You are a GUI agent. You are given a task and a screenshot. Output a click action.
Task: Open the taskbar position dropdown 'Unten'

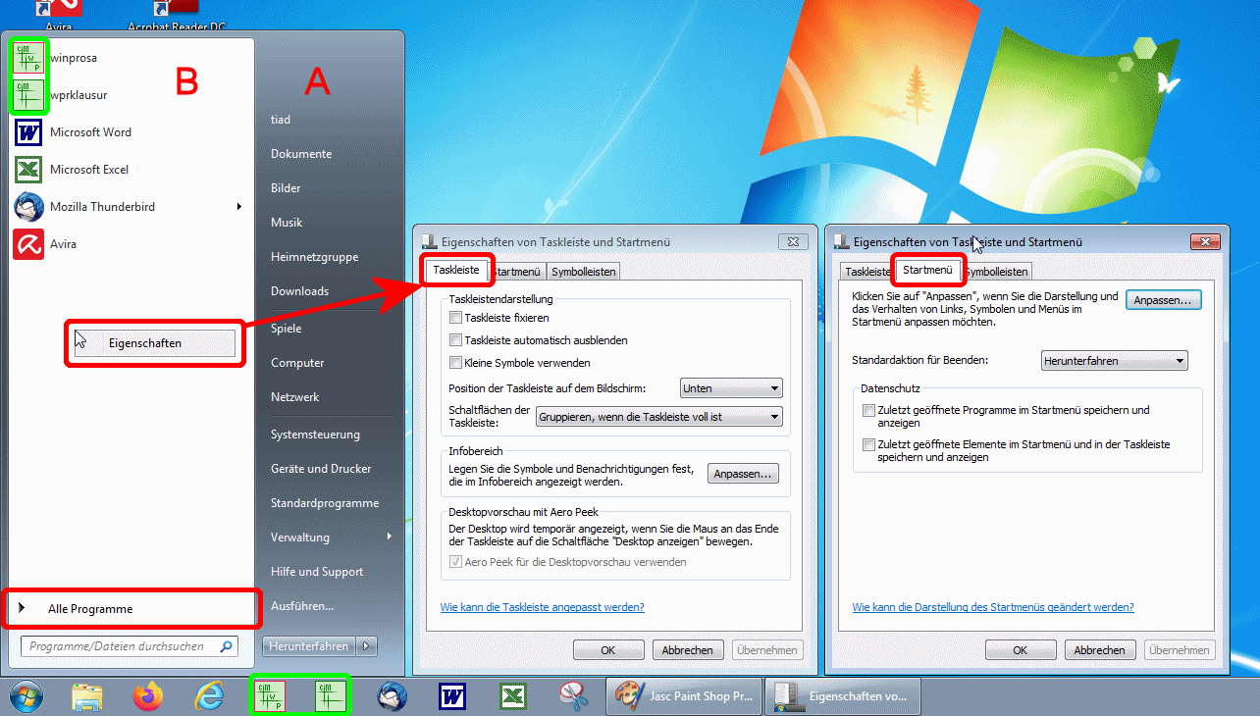[732, 388]
